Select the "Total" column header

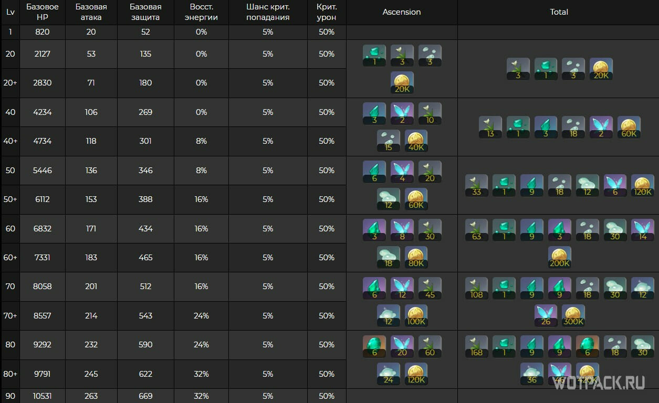tap(559, 12)
